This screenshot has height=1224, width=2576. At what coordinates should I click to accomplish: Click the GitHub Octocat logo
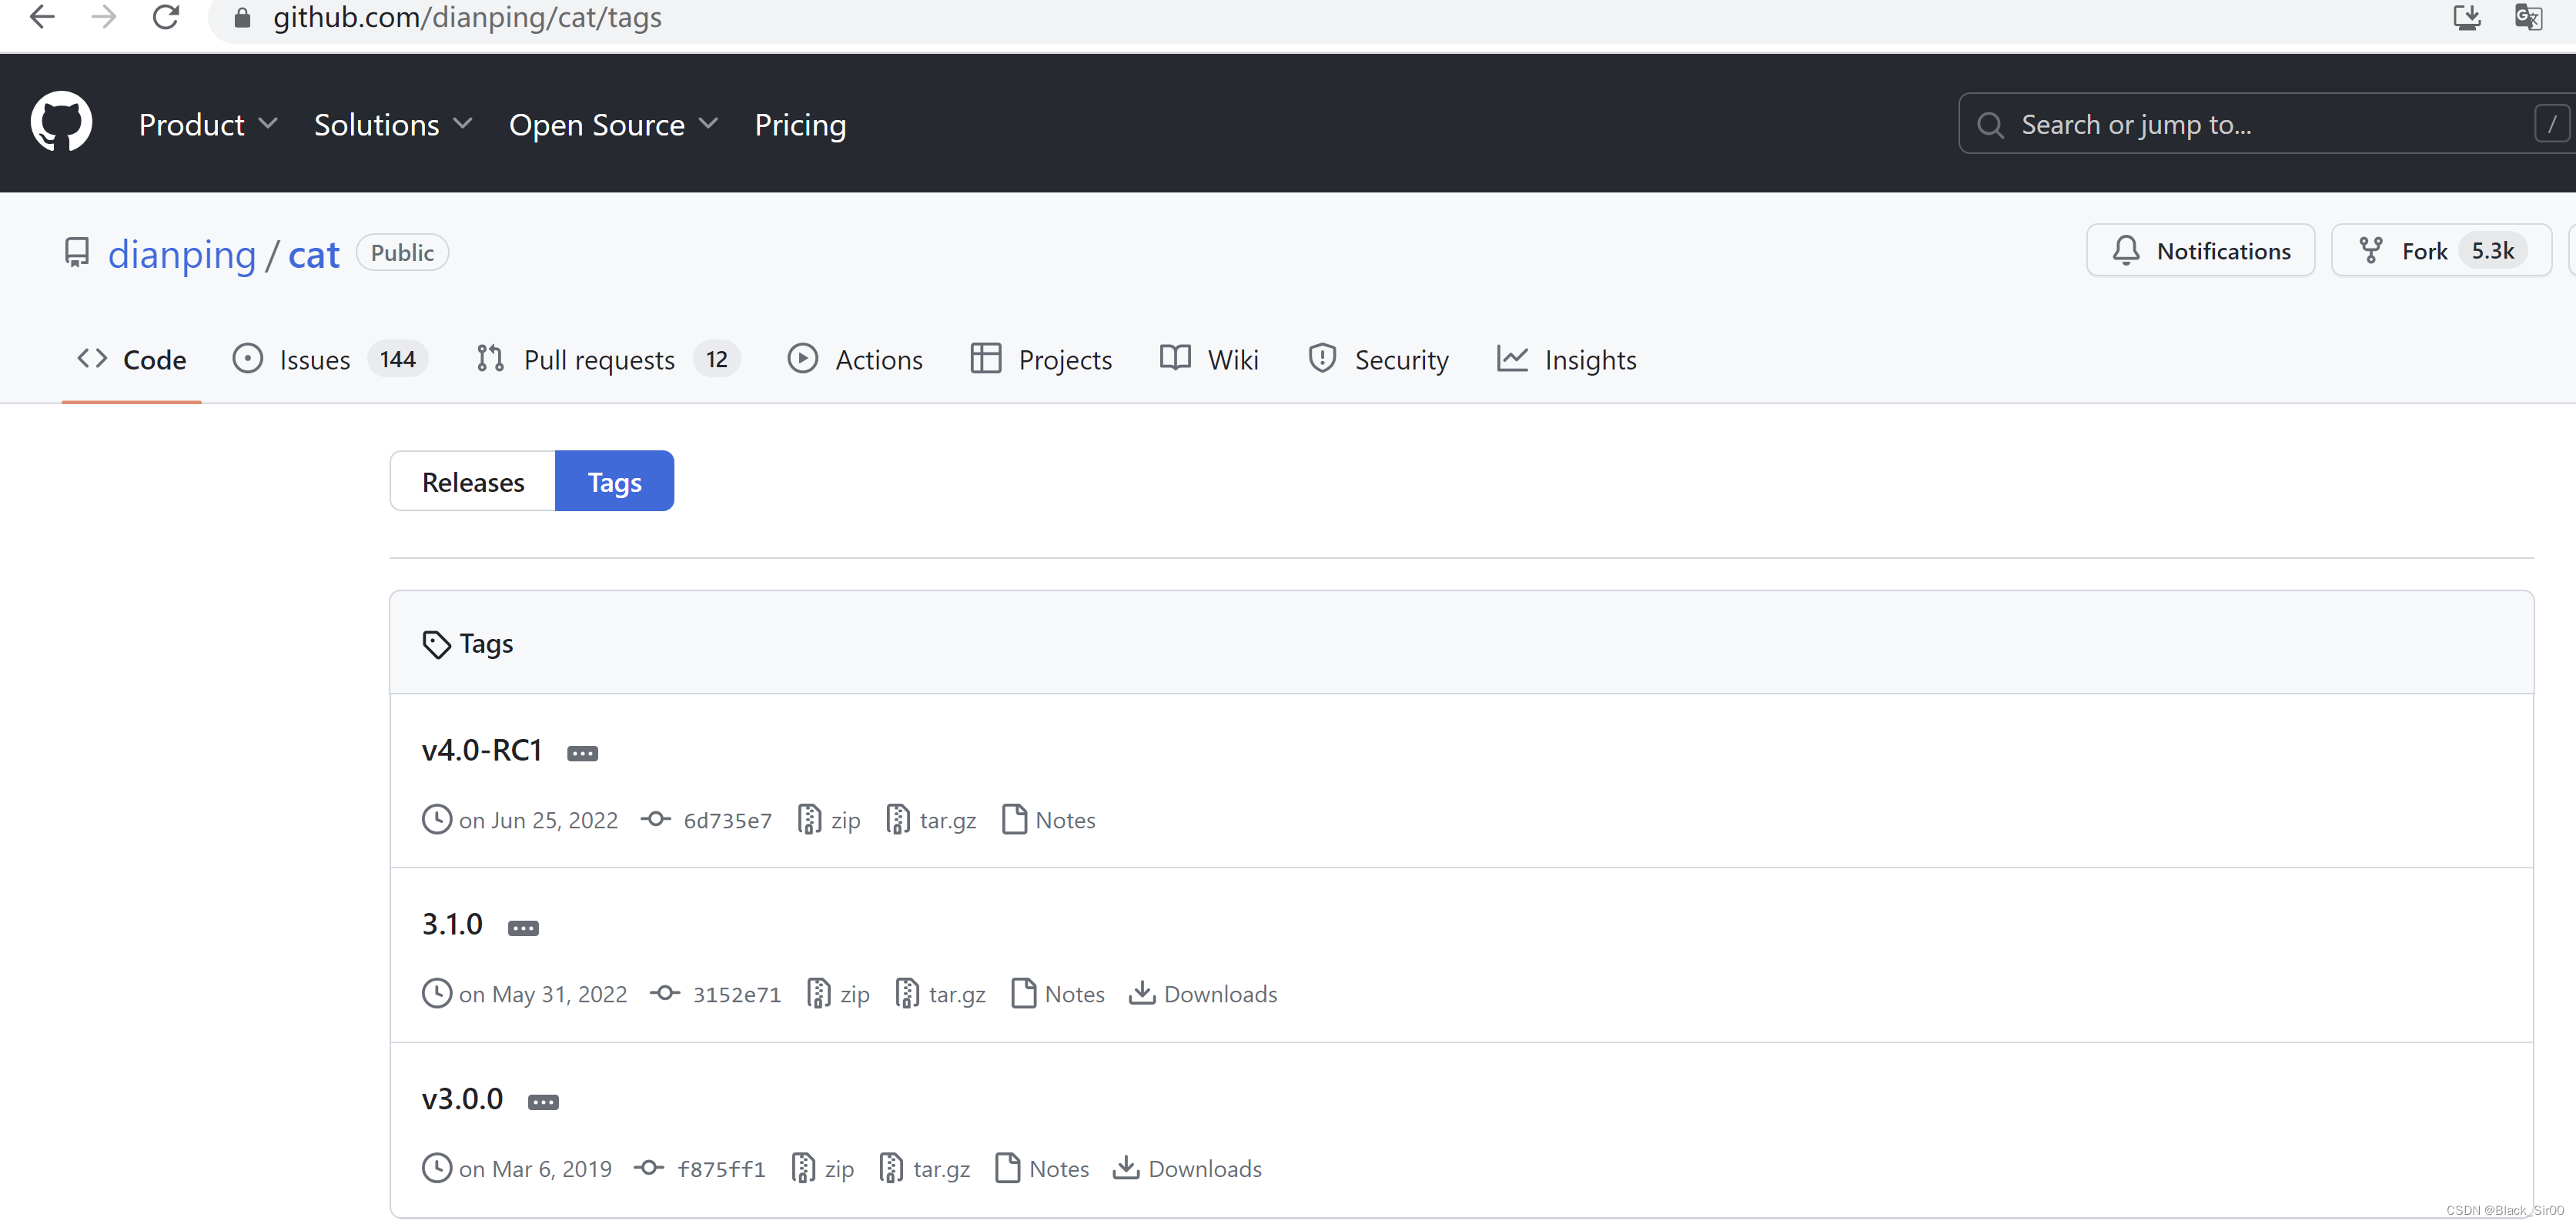61,122
